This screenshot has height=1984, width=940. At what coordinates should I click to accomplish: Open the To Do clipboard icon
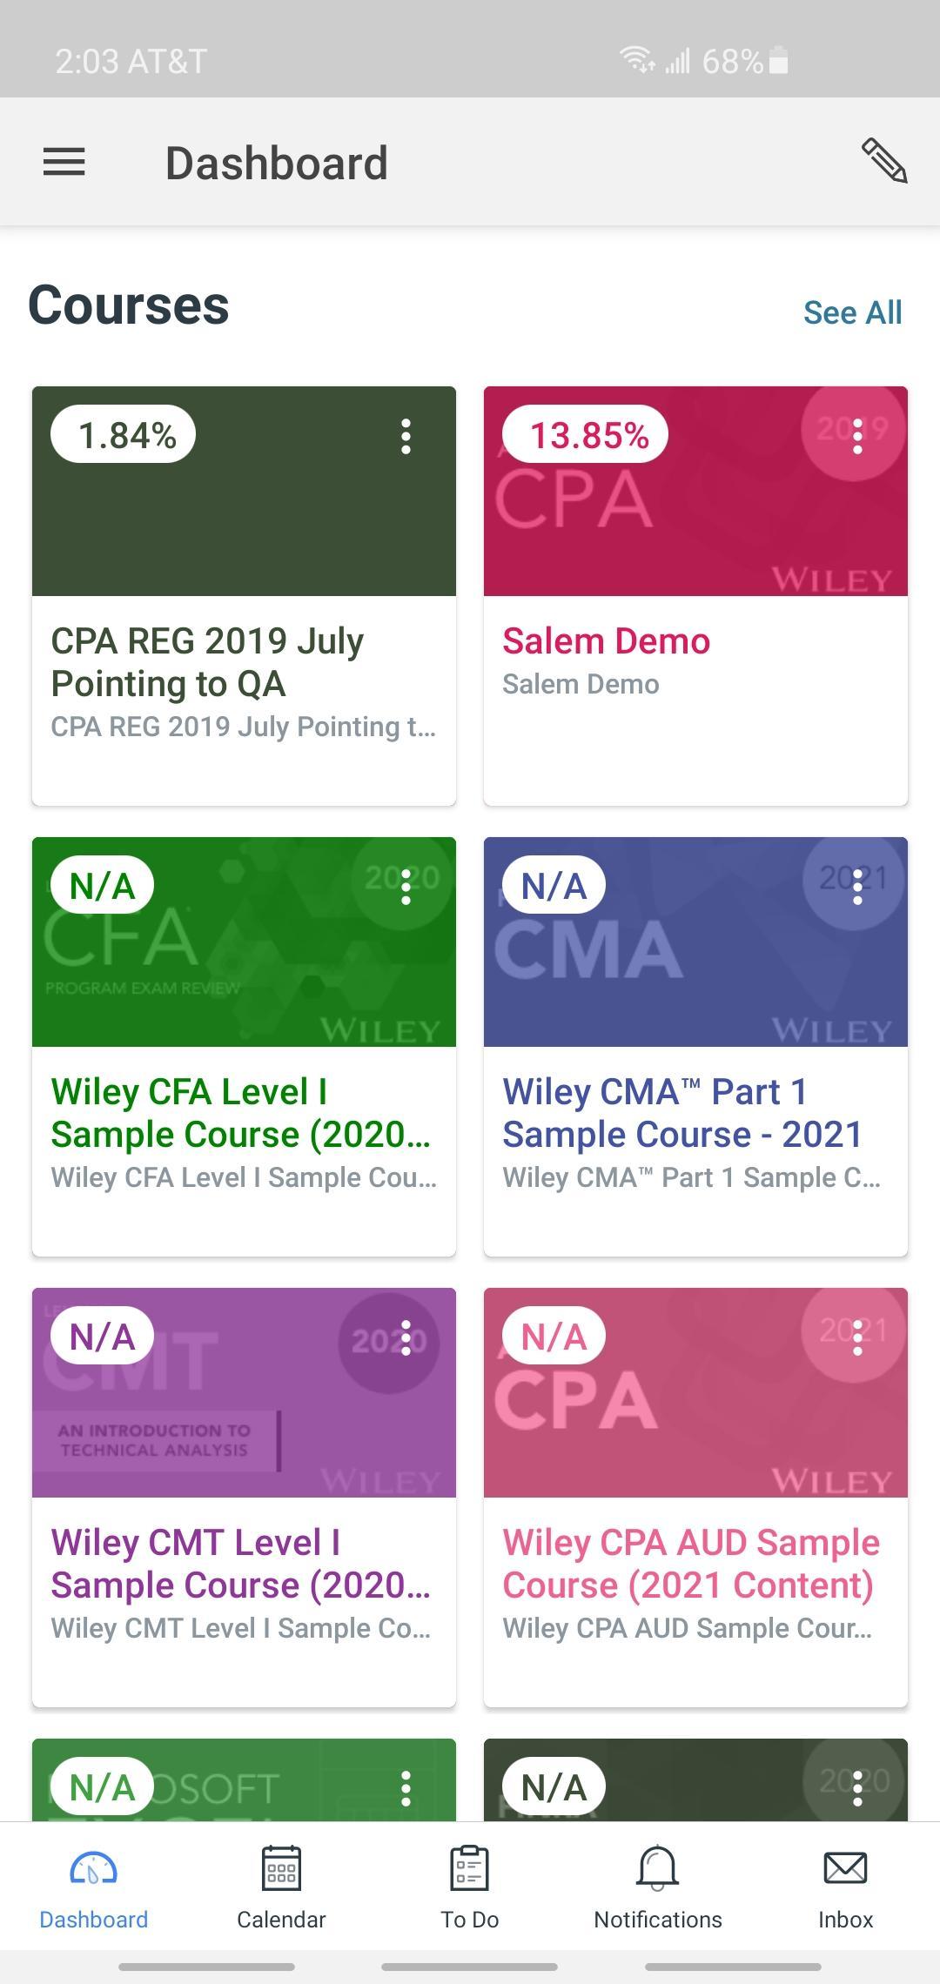point(470,1867)
